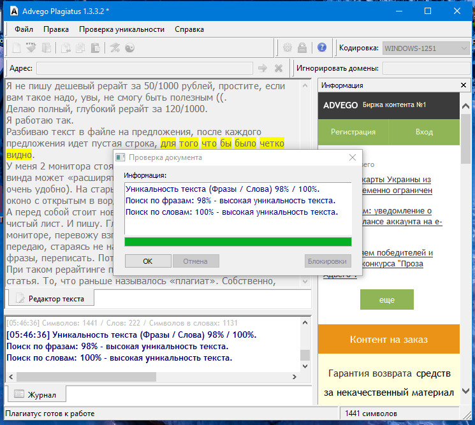The width and height of the screenshot is (475, 425).
Task: Click the dialog line Поиск по фразам: 98%
Action: tap(231, 200)
